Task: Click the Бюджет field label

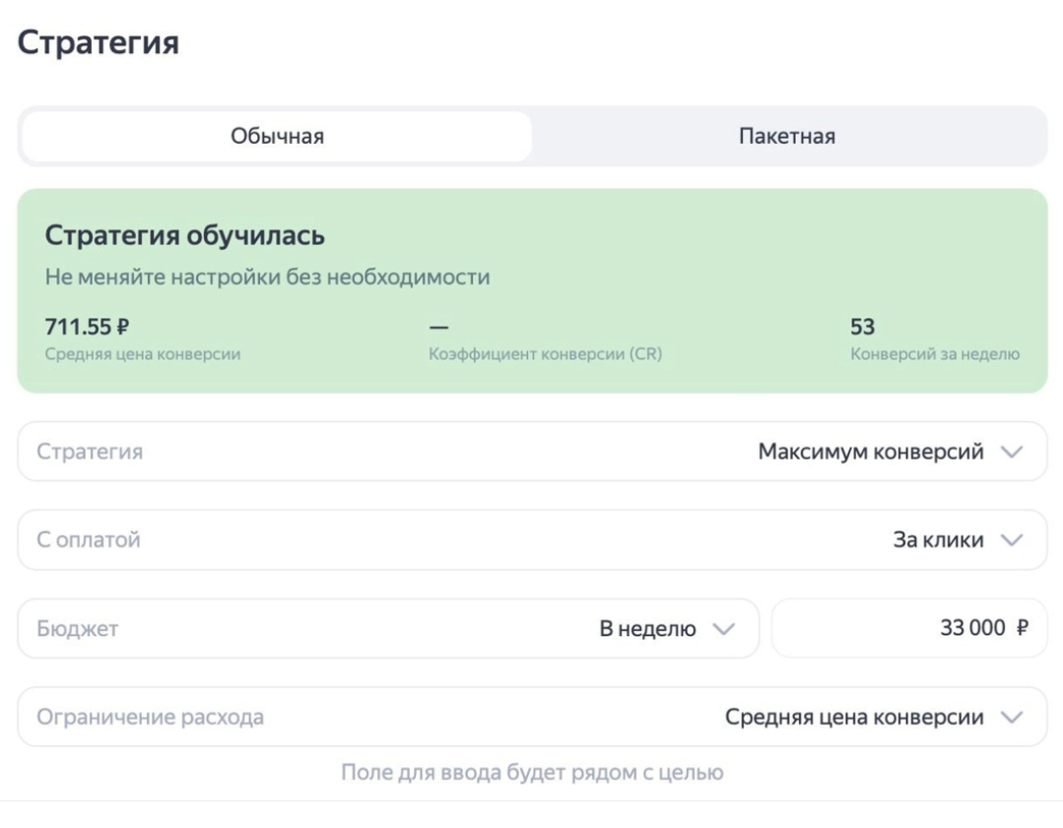Action: (78, 629)
